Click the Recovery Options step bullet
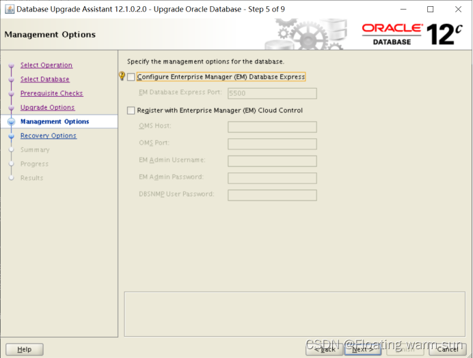 pos(12,136)
